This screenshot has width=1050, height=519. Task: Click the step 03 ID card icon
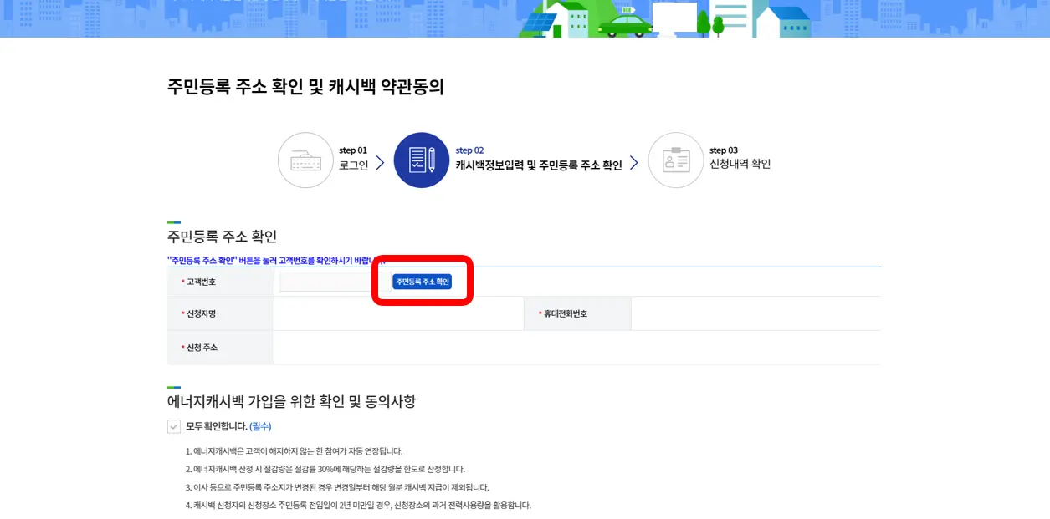pyautogui.click(x=676, y=160)
